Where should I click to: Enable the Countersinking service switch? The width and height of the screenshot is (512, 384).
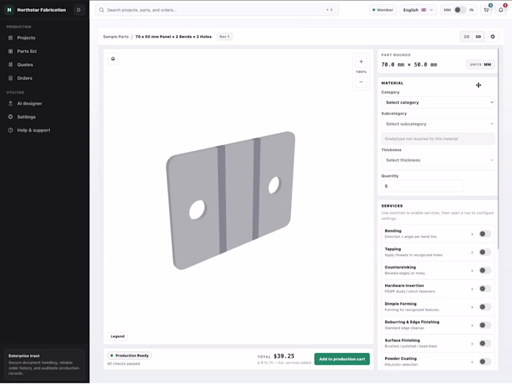(x=485, y=270)
